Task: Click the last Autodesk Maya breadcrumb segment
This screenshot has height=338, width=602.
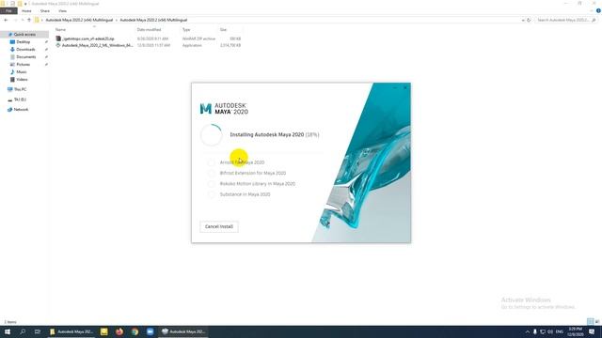Action: pyautogui.click(x=153, y=20)
